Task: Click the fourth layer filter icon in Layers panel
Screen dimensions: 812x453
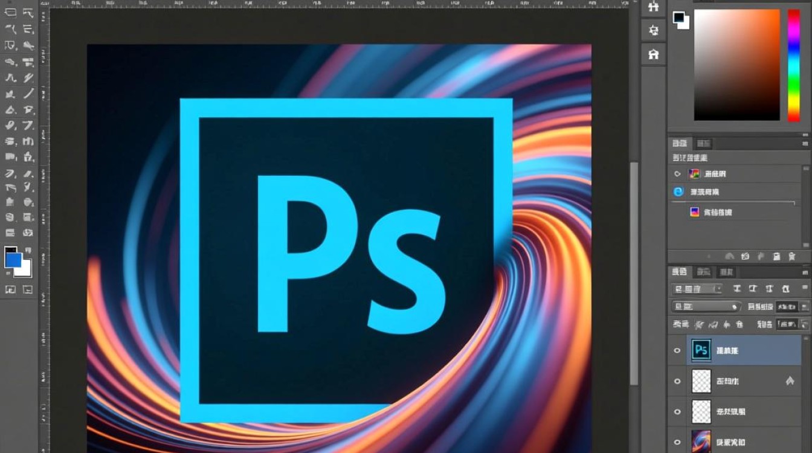Action: point(785,289)
